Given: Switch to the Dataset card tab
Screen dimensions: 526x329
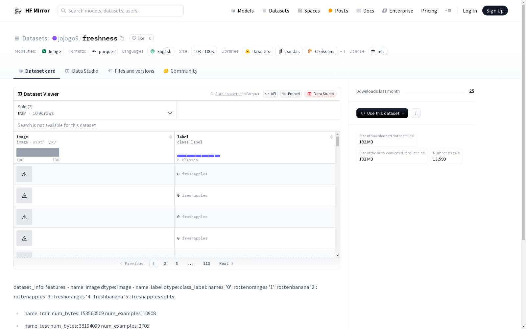Looking at the screenshot, I should tap(37, 71).
